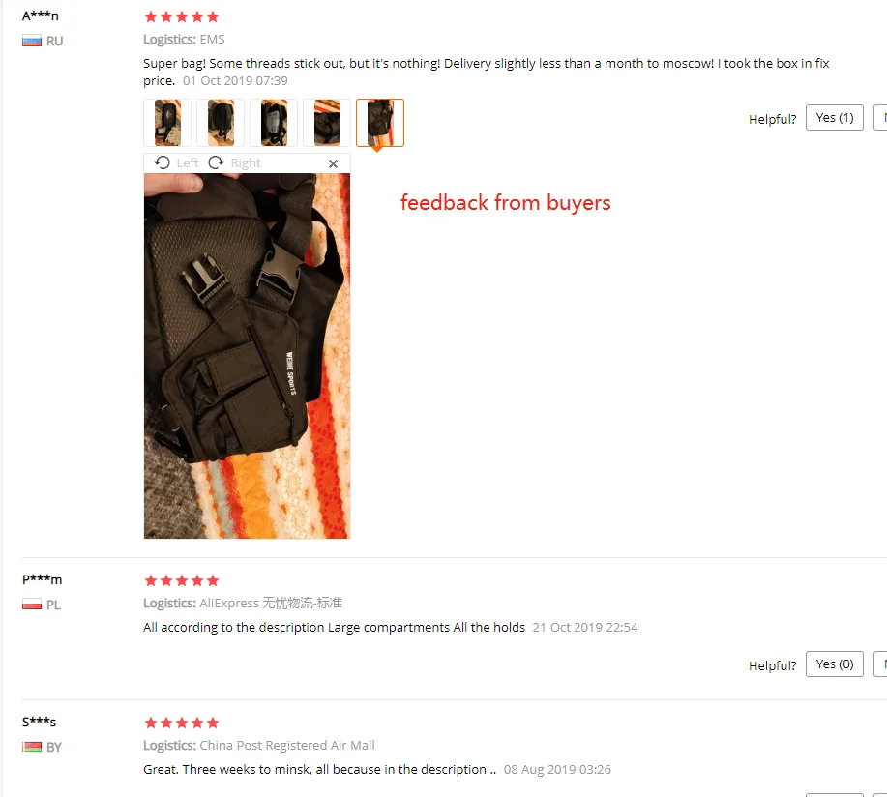Click the reviewer name S***s
Screen dimensions: 887x797
[39, 722]
